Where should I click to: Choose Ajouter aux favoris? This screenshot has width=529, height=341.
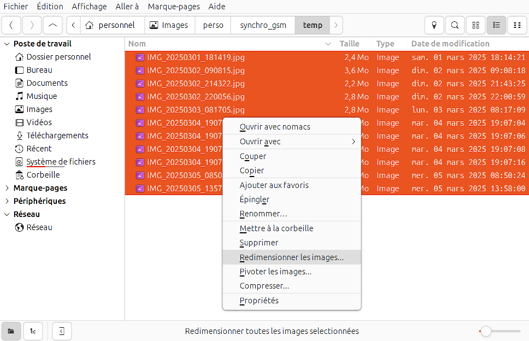[x=292, y=185]
